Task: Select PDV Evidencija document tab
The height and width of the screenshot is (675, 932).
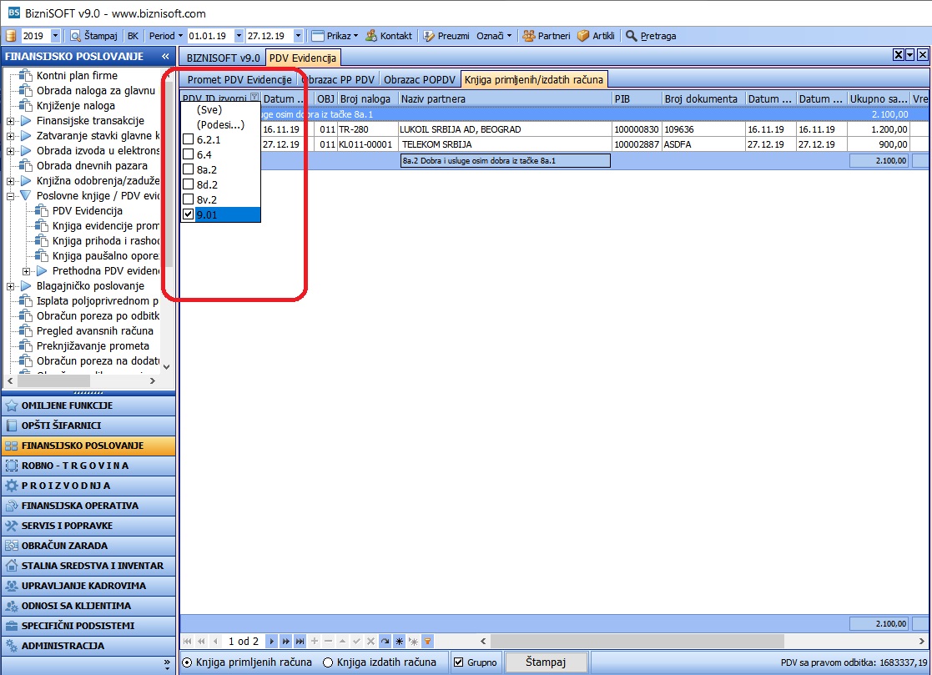Action: [x=303, y=58]
